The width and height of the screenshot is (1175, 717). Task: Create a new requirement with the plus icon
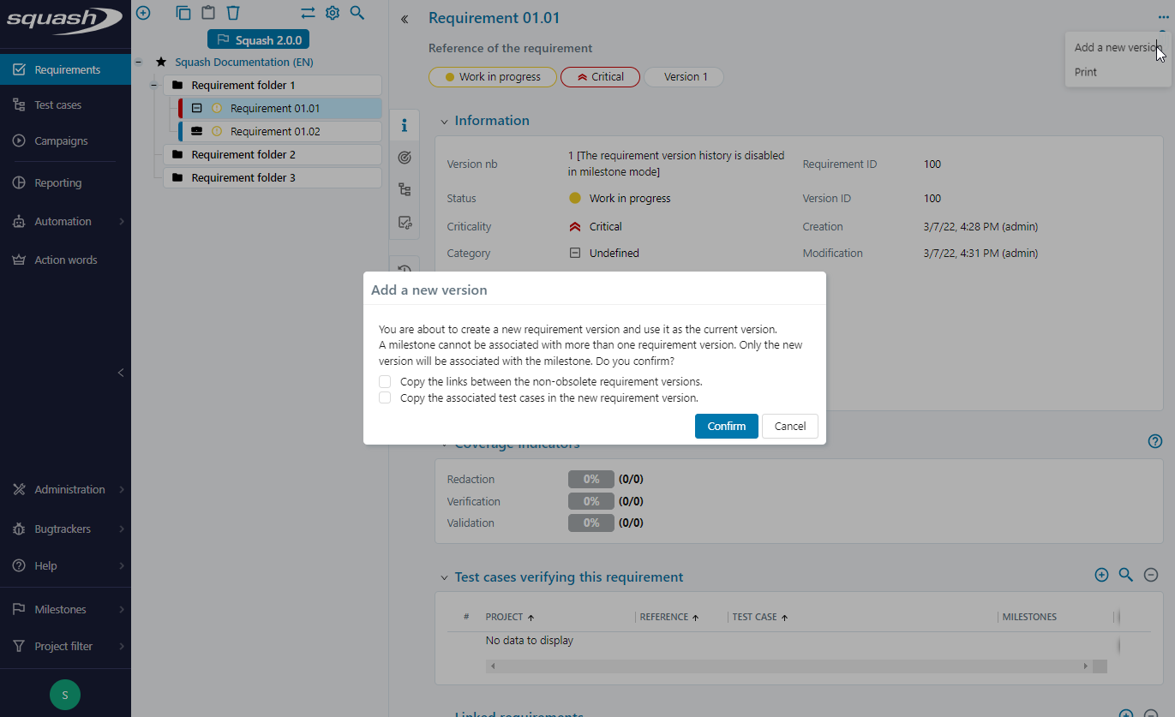tap(142, 13)
